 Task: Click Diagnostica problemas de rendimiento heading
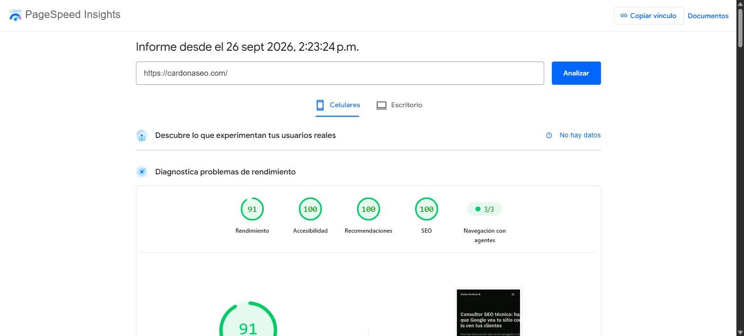225,172
